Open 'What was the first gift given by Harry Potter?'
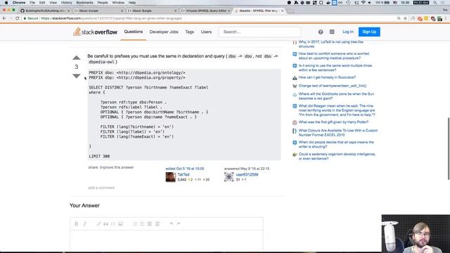This screenshot has height=253, width=450. (333, 122)
